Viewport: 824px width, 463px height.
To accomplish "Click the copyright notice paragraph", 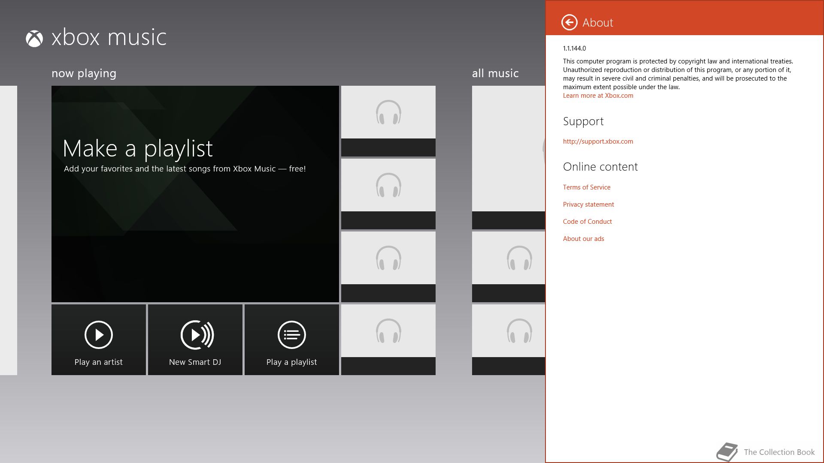I will 678,74.
